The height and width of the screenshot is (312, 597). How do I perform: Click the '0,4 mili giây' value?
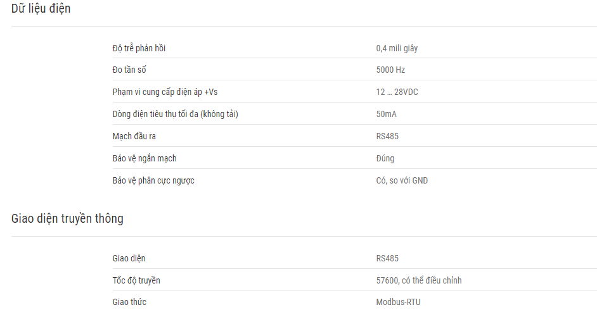point(397,48)
